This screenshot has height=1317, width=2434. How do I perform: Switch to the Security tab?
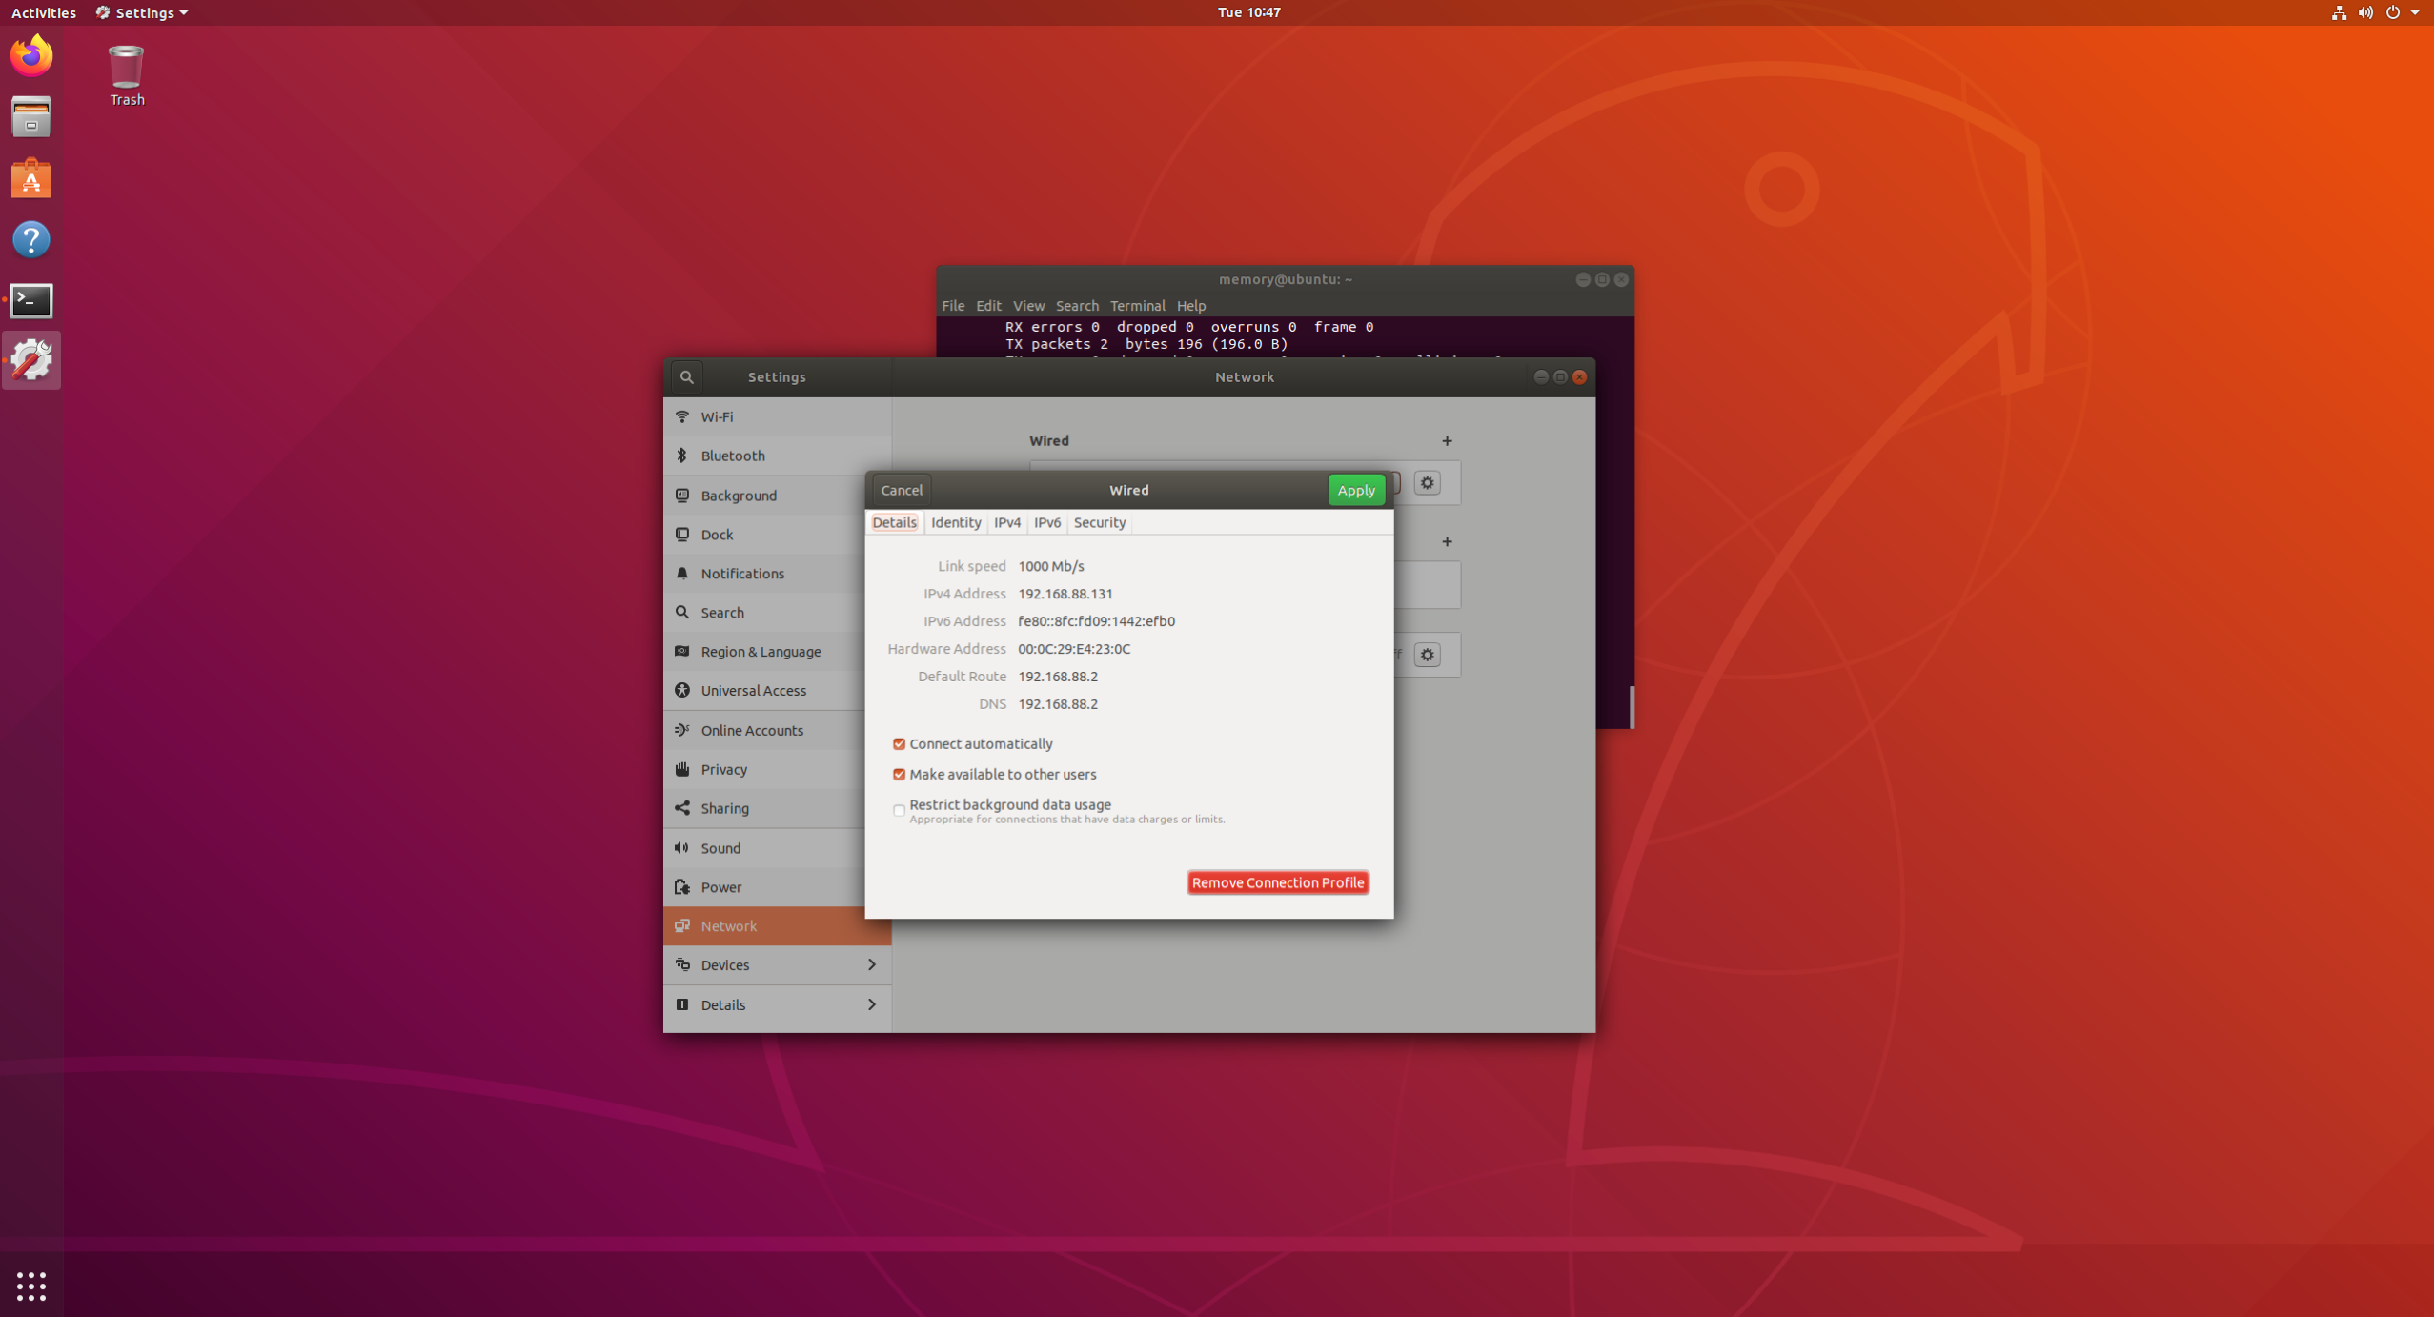pyautogui.click(x=1100, y=522)
